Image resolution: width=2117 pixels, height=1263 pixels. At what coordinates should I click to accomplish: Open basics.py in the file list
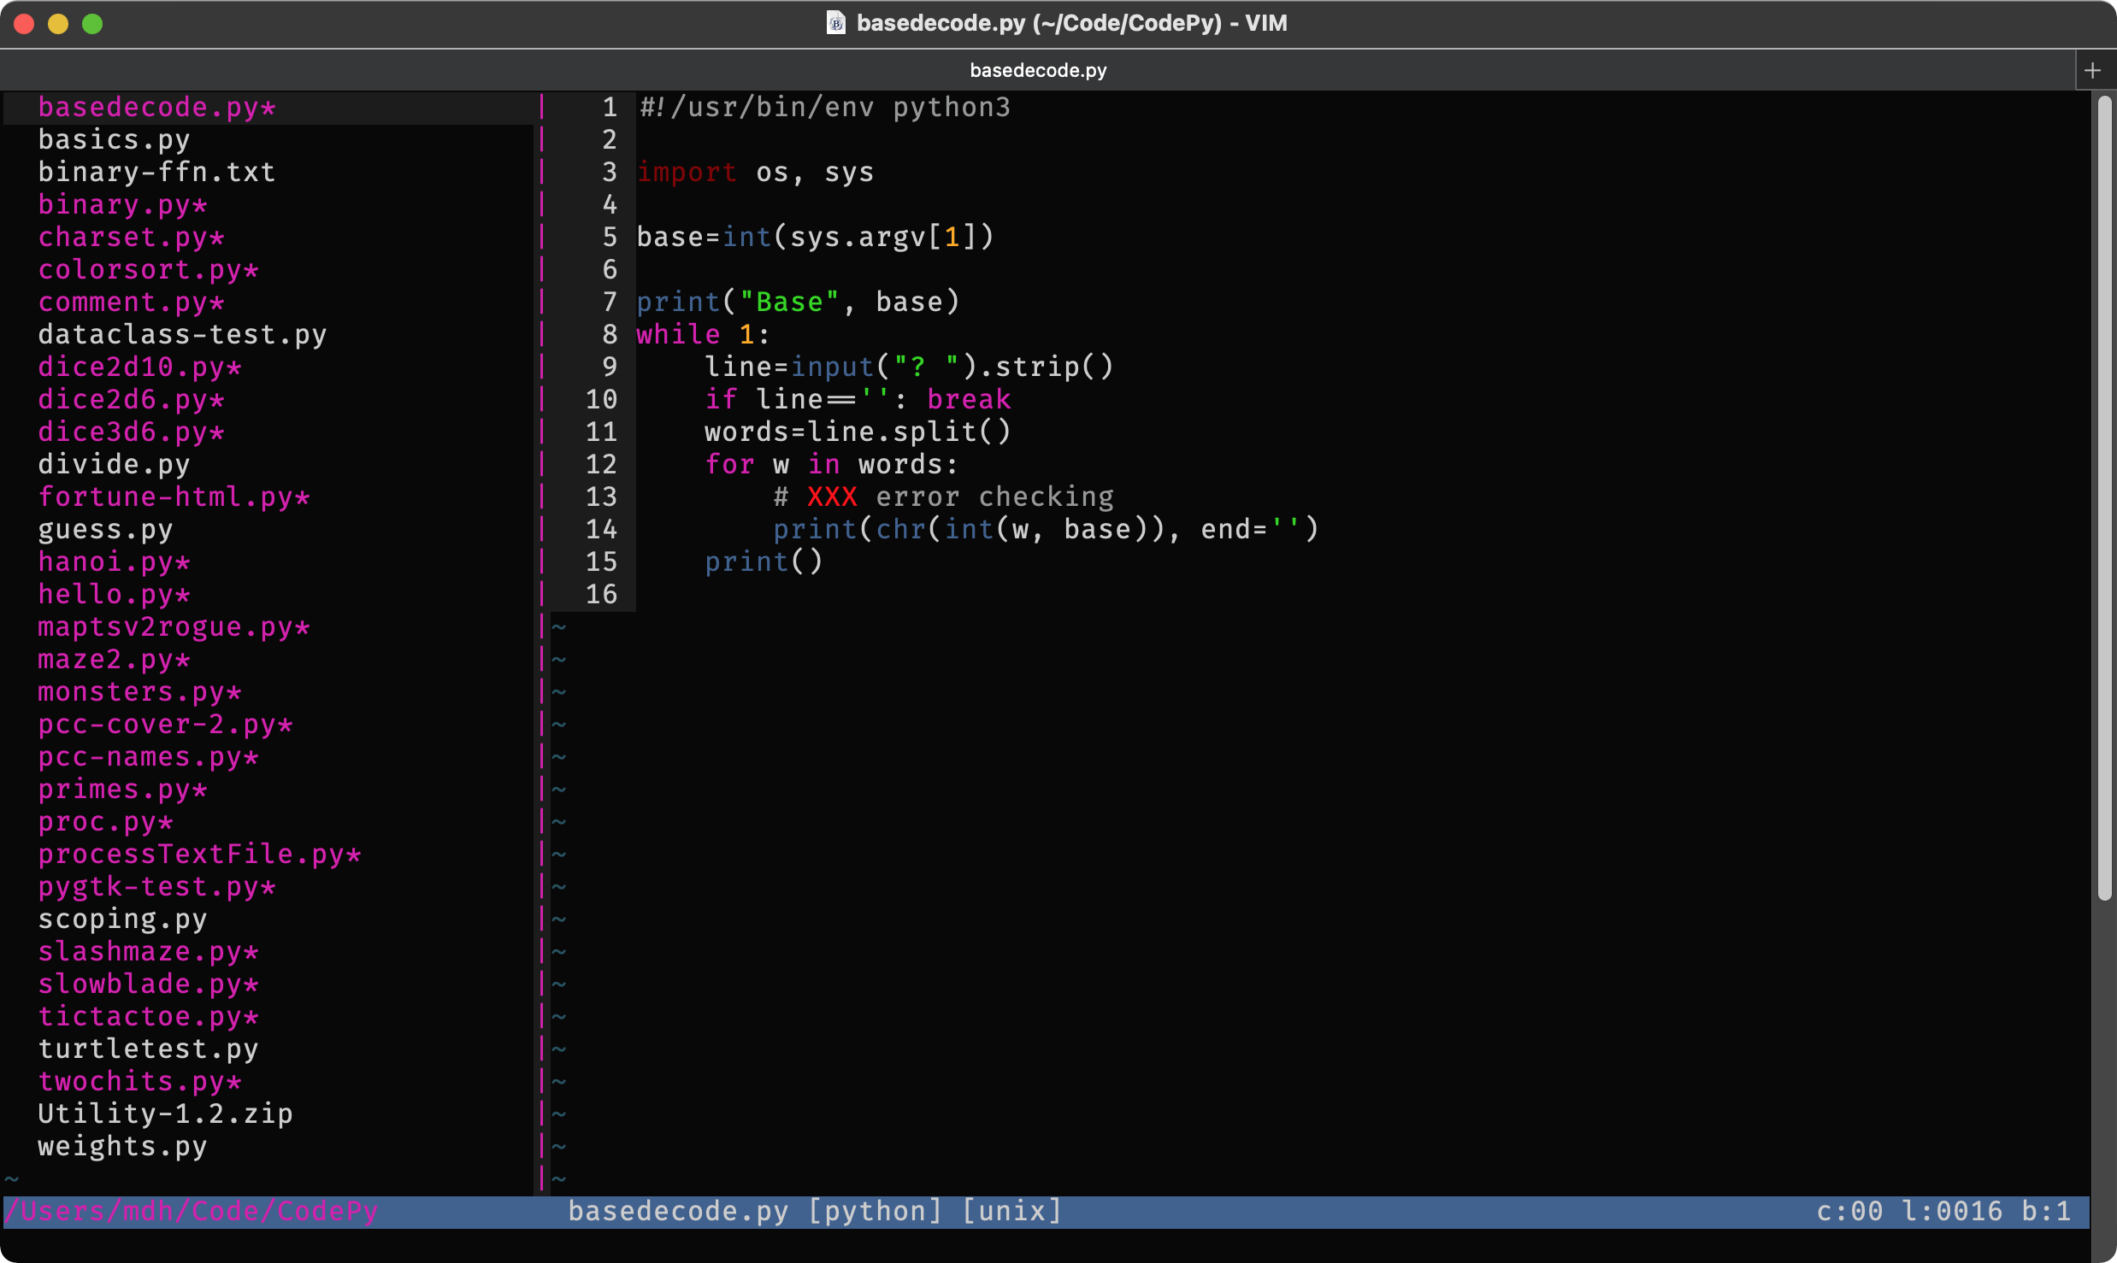point(114,139)
